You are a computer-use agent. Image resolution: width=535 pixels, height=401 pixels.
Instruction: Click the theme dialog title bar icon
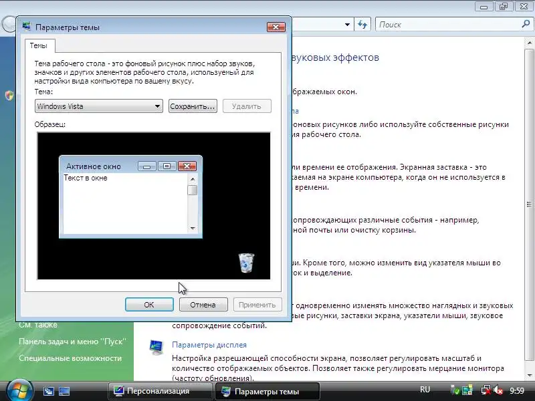coord(27,27)
